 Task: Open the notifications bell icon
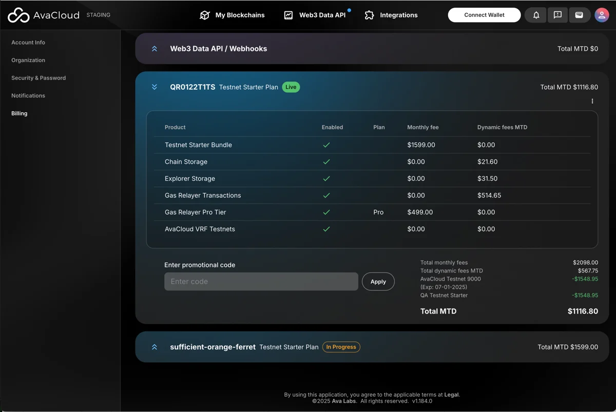coord(536,15)
